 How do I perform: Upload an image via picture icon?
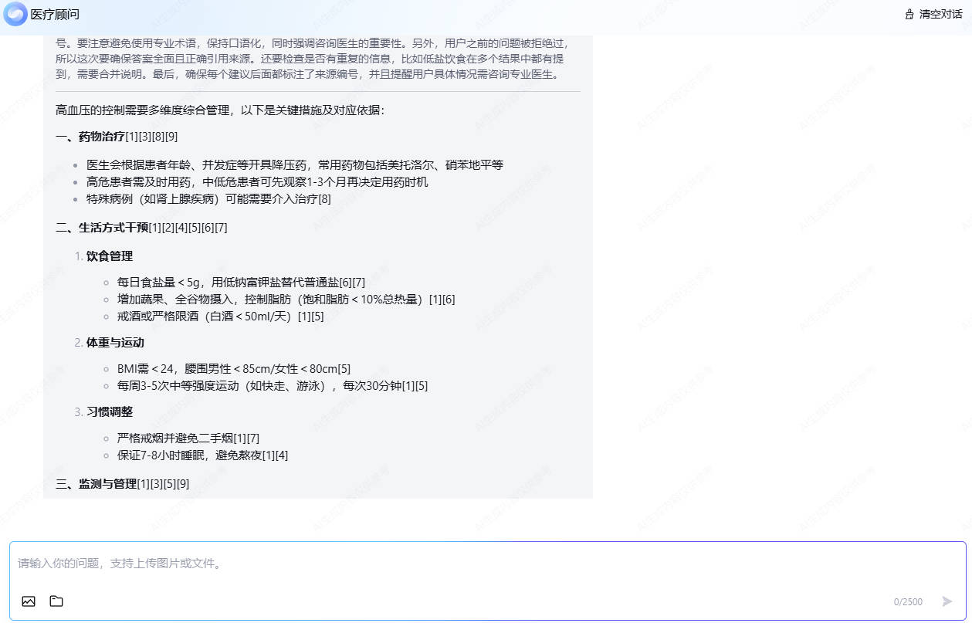(29, 601)
